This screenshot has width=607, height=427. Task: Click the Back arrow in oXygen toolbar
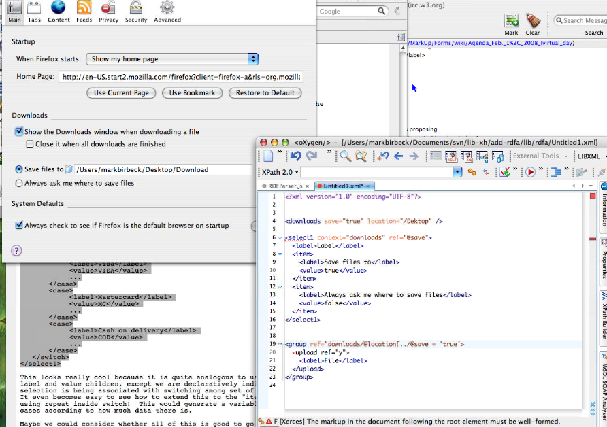[x=398, y=156]
